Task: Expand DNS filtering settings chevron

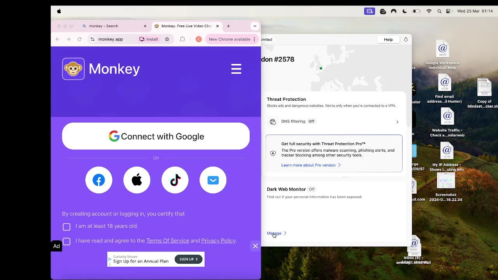Action: (x=397, y=122)
